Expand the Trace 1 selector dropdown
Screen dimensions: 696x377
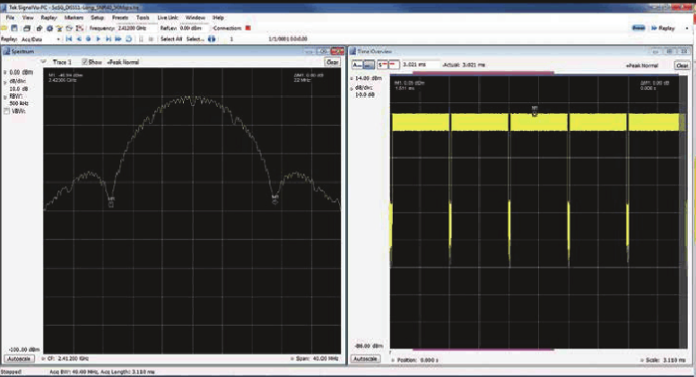[43, 62]
